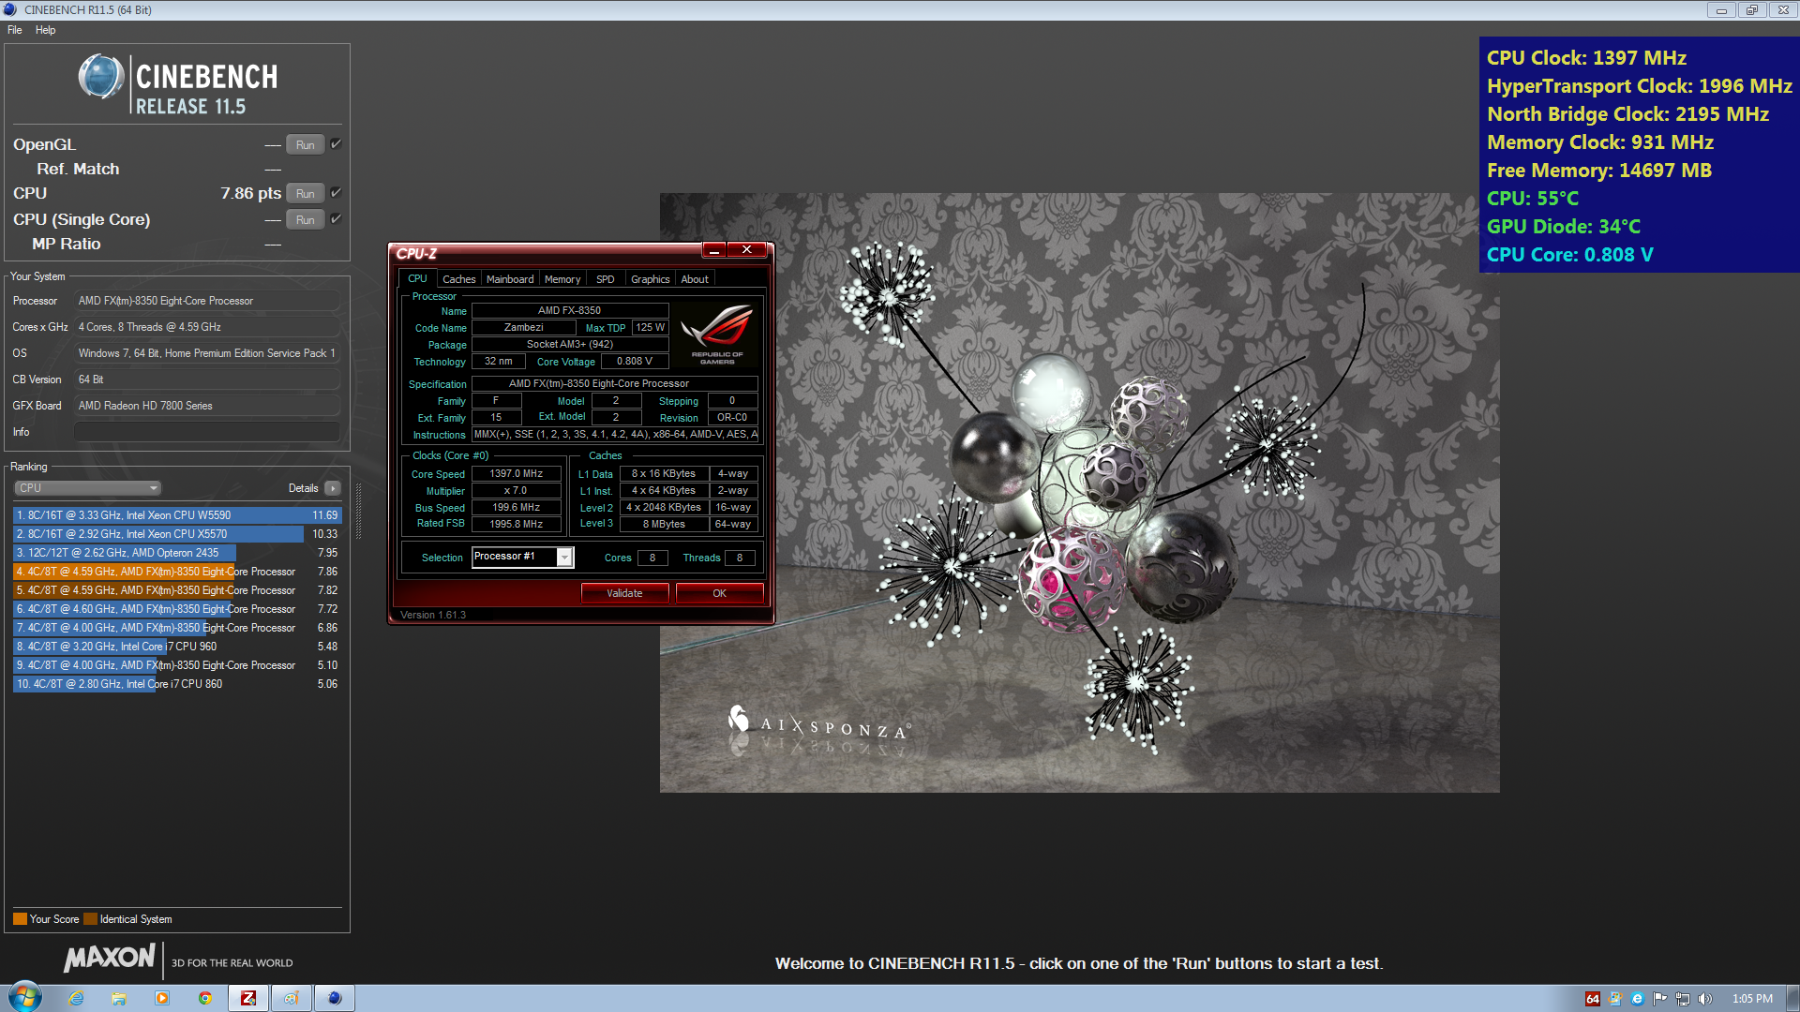
Task: Click the MAXON logo
Action: point(110,959)
